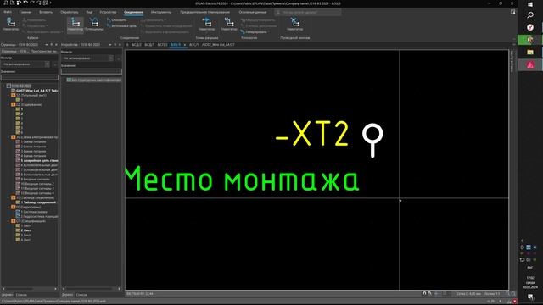Image resolution: width=543 pixels, height=305 pixels.
Task: Click the undo icon in title bar
Action: [x=25, y=3]
